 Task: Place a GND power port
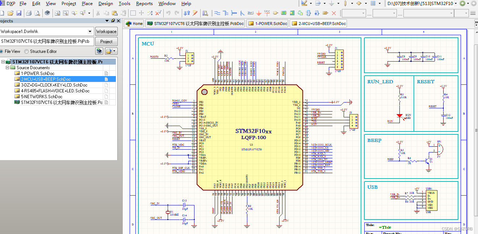click(x=259, y=13)
